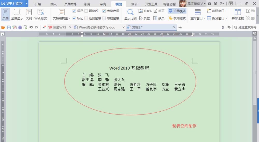
Task: Switch to Web layout view (Web版式)
Action: tap(41, 14)
